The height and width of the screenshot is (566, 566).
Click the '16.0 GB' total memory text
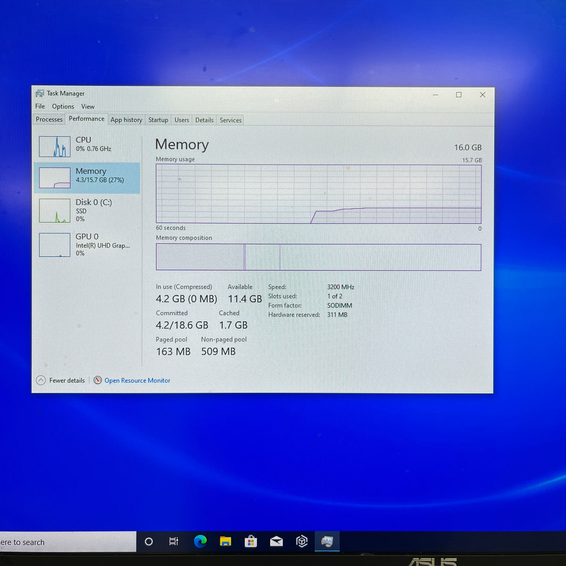pyautogui.click(x=468, y=148)
